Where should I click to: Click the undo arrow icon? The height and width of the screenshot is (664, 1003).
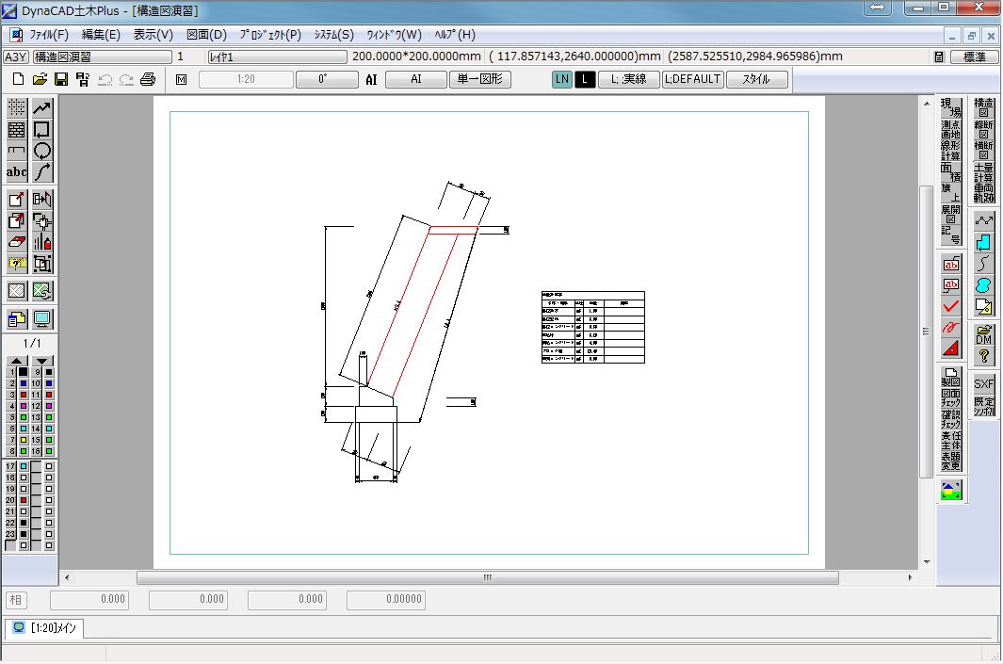(105, 79)
